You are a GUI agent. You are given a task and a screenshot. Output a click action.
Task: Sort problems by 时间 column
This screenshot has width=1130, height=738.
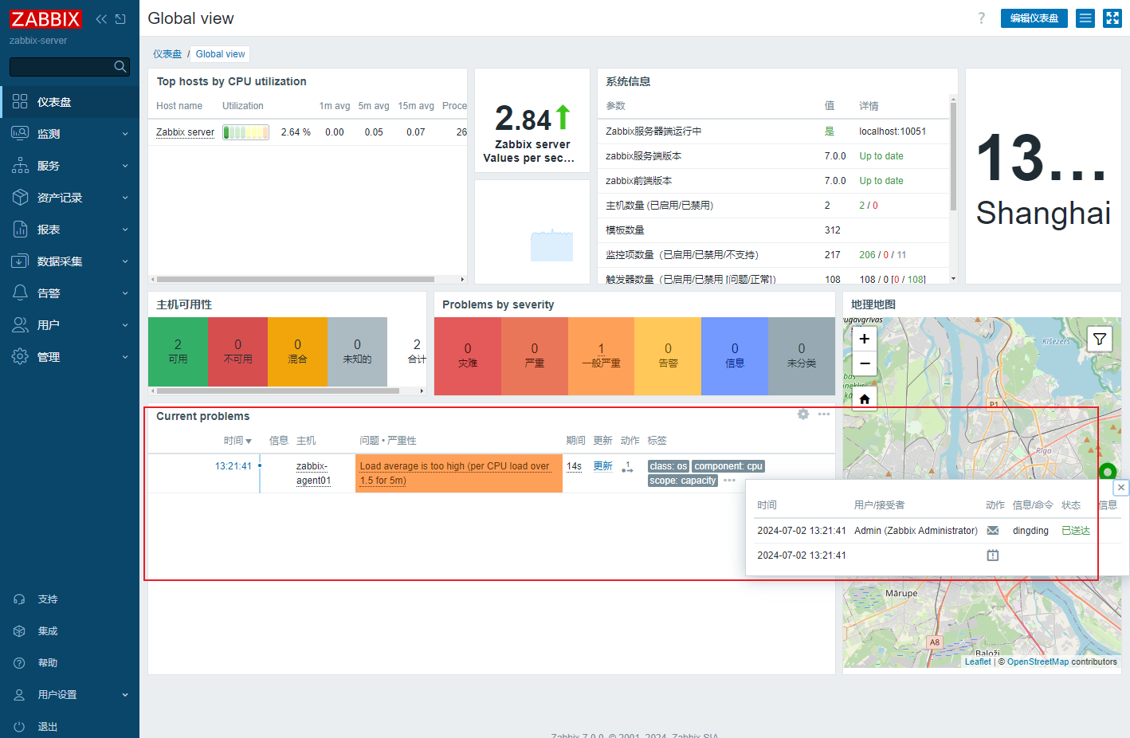pyautogui.click(x=237, y=441)
